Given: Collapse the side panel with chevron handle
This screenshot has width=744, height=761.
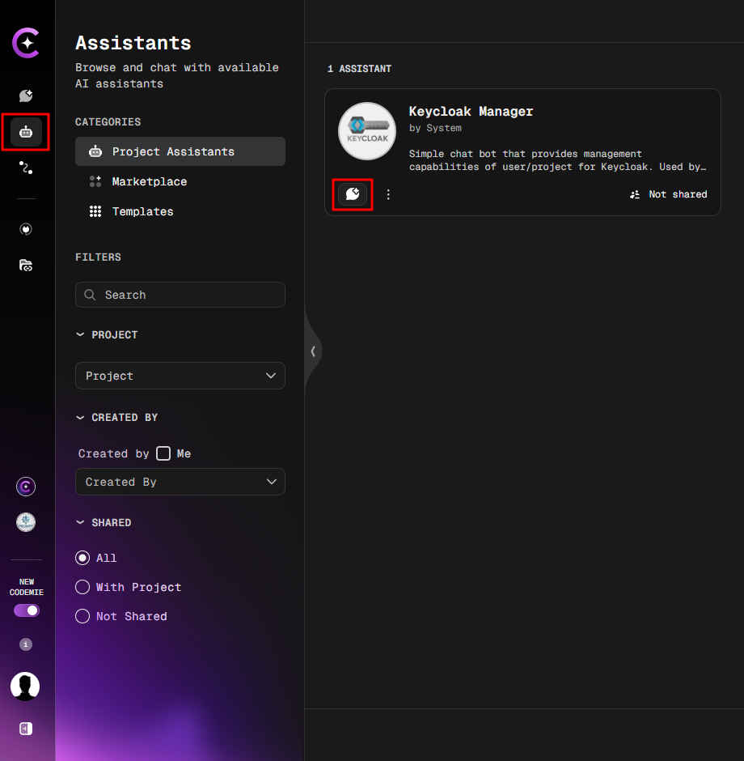Looking at the screenshot, I should (x=314, y=351).
